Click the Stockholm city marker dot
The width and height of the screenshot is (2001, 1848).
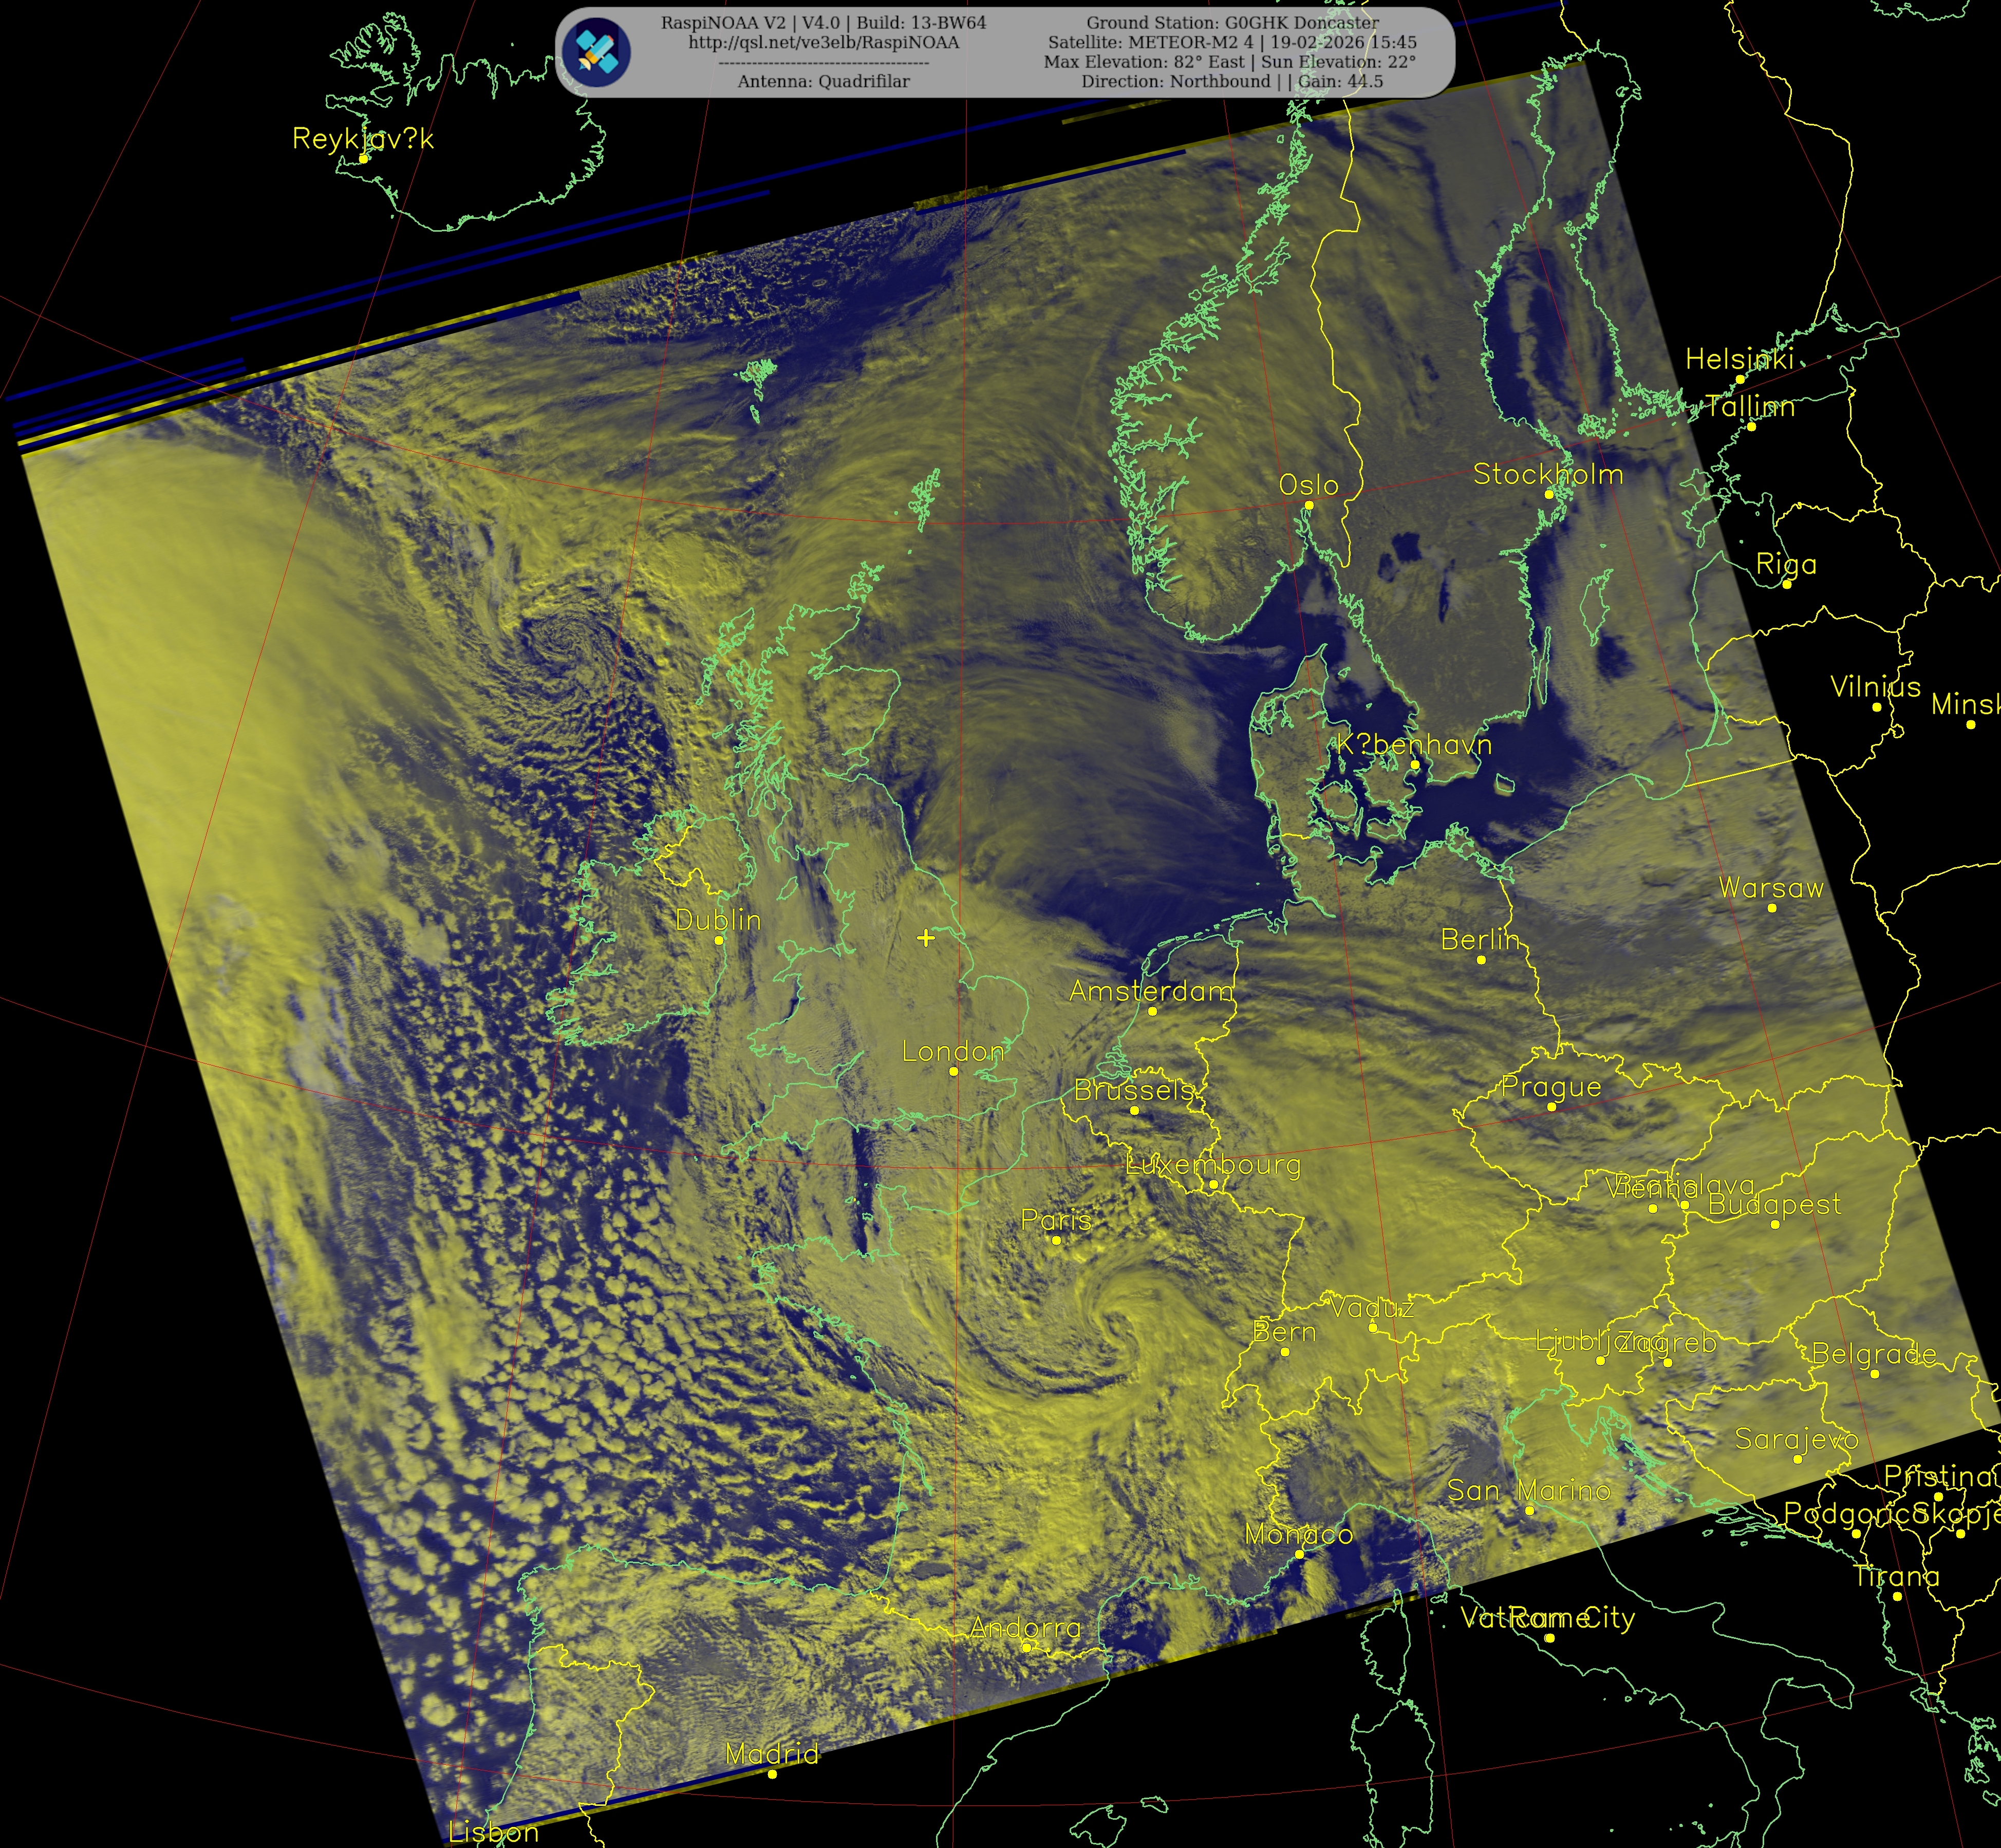click(1548, 494)
